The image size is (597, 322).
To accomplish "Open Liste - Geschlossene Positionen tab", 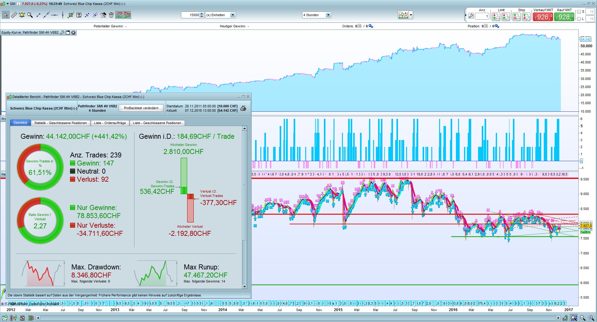I will (x=157, y=123).
